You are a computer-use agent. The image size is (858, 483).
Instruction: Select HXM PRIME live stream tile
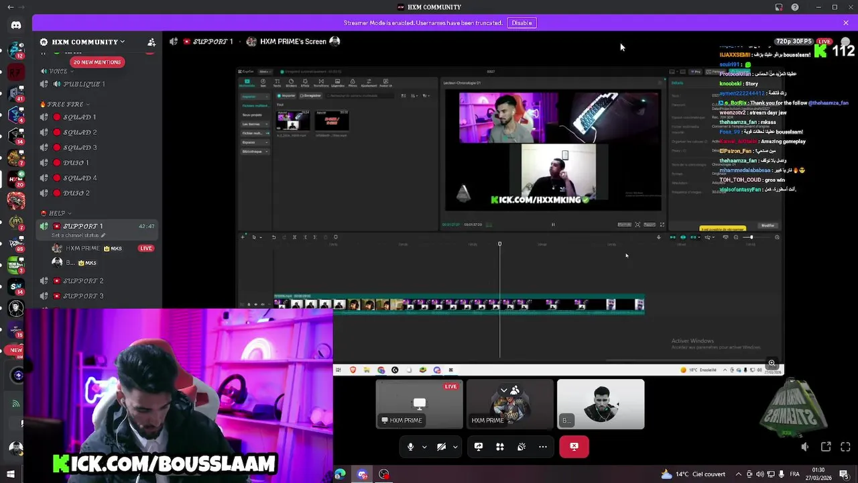[x=420, y=404]
